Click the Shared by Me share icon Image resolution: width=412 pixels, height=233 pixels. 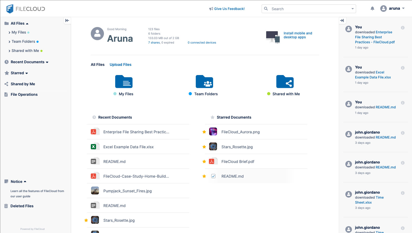6,84
